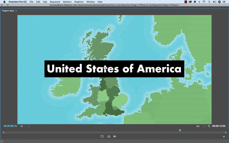The width and height of the screenshot is (229, 143).
Task: Open the Settings wrench icon
Action: (209, 126)
